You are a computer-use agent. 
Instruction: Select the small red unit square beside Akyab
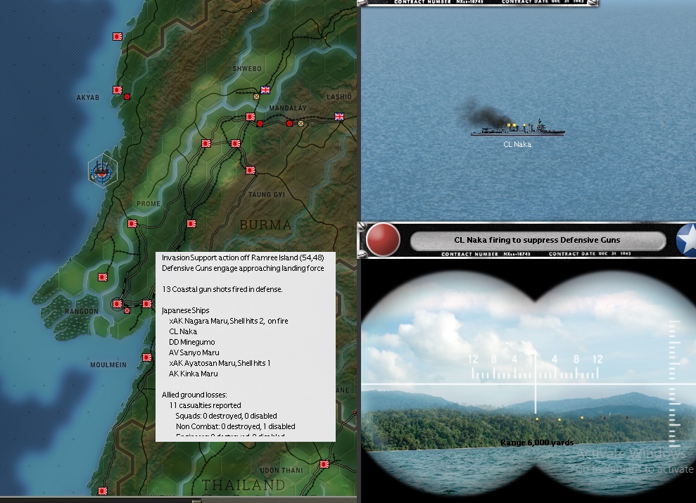[x=127, y=96]
